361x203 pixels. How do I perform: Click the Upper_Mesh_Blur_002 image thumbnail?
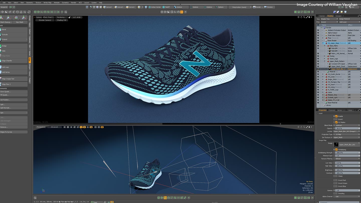coord(336,145)
